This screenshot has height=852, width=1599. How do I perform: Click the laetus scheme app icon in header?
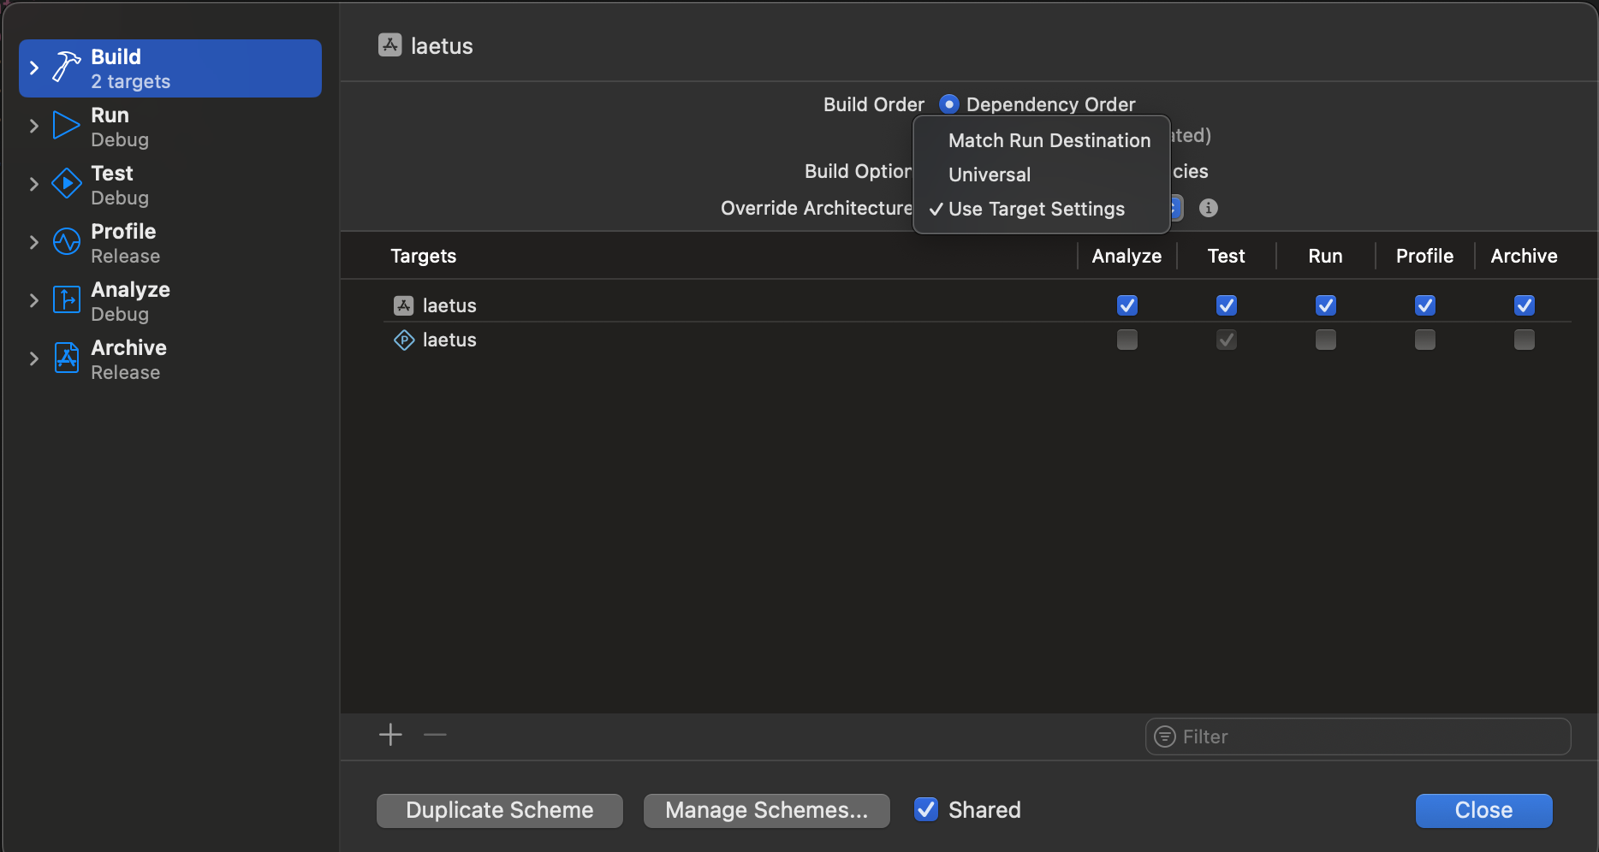(390, 45)
